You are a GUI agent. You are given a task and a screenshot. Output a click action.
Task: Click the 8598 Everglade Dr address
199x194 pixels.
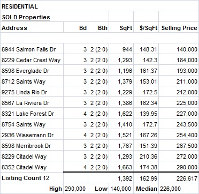tap(25, 71)
